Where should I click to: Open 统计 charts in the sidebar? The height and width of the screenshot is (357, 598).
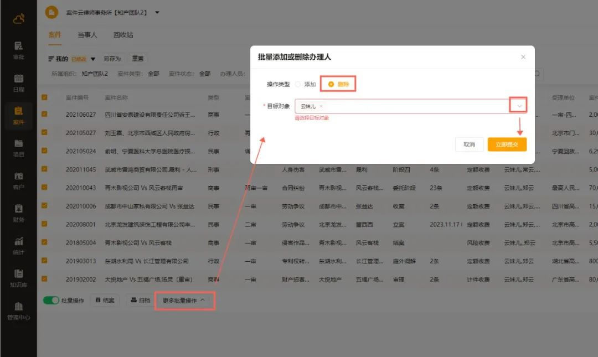tap(18, 245)
